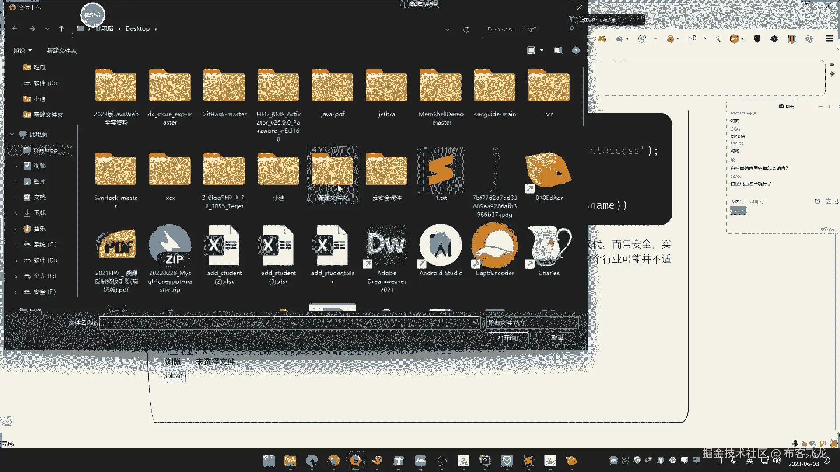Open the file type filter dropdown
This screenshot has height=472, width=840.
click(532, 323)
